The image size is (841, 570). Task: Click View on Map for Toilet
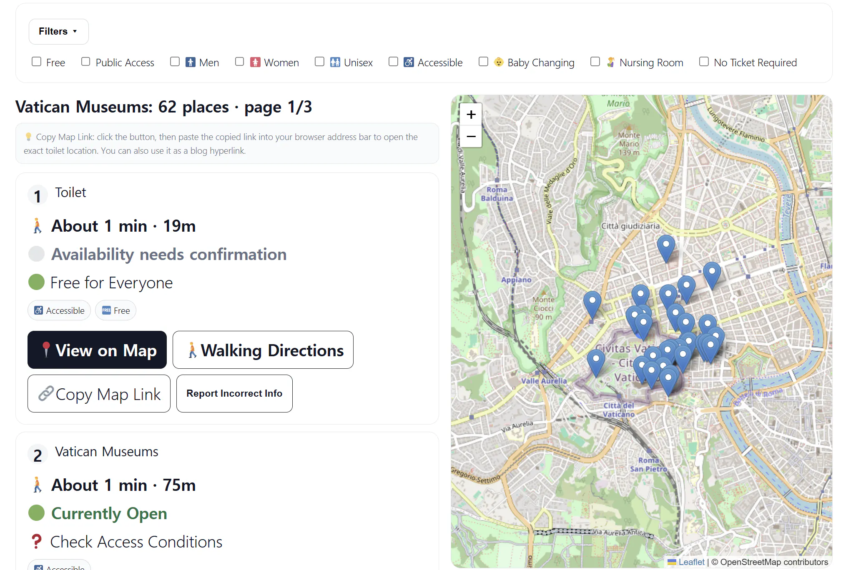97,350
